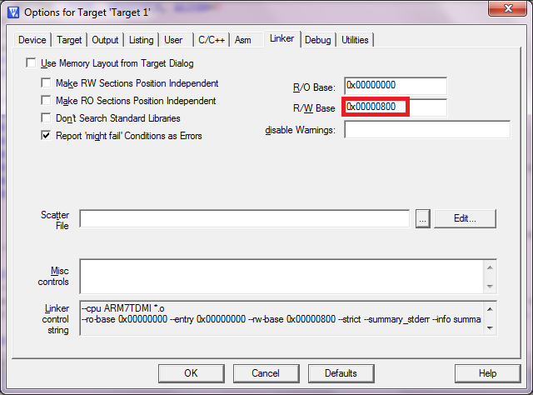This screenshot has height=395, width=533.
Task: Select the C/C++ tab
Action: tap(211, 40)
